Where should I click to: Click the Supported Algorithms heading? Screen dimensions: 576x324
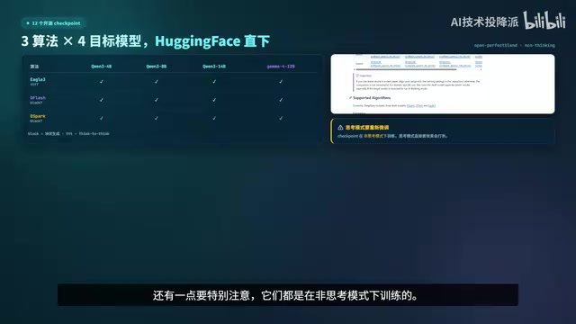(x=372, y=98)
